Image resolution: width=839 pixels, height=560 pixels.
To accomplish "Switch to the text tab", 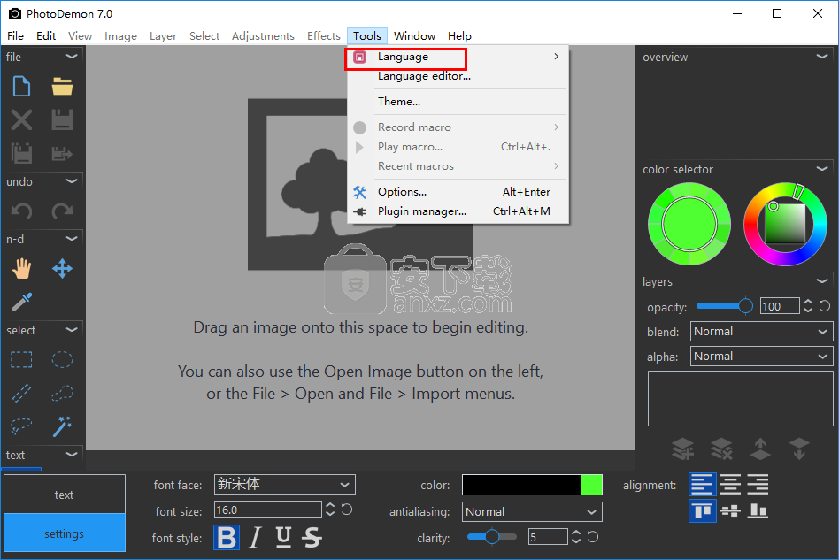I will 65,495.
